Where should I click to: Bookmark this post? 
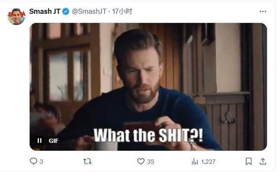[x=248, y=161]
